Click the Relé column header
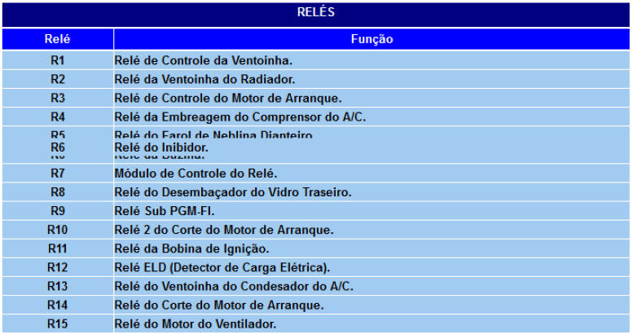The image size is (633, 334). [57, 39]
